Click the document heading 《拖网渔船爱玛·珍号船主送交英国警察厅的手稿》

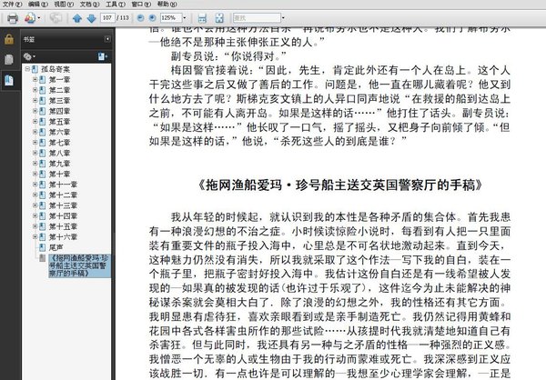339,185
